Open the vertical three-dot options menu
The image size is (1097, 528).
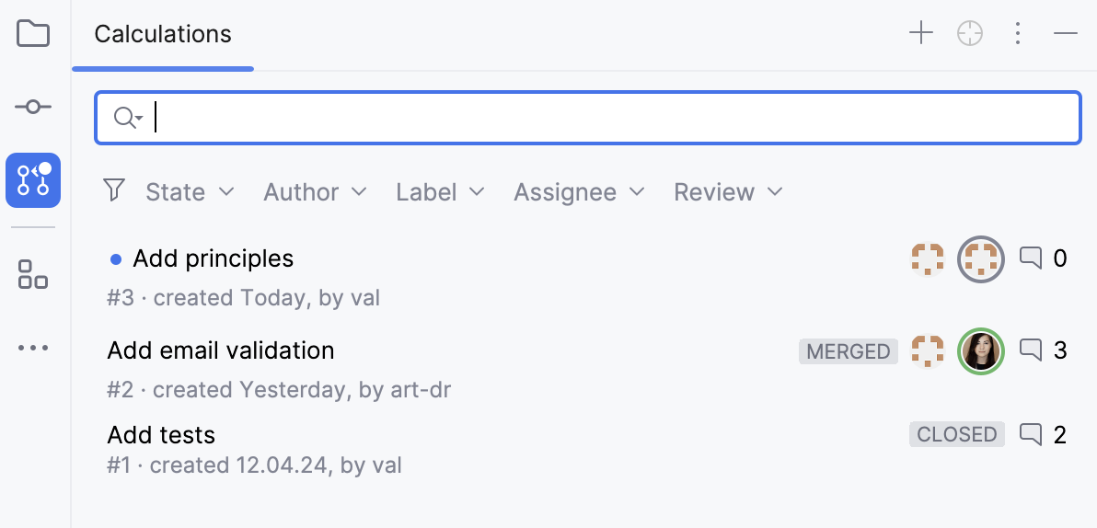point(1018,34)
